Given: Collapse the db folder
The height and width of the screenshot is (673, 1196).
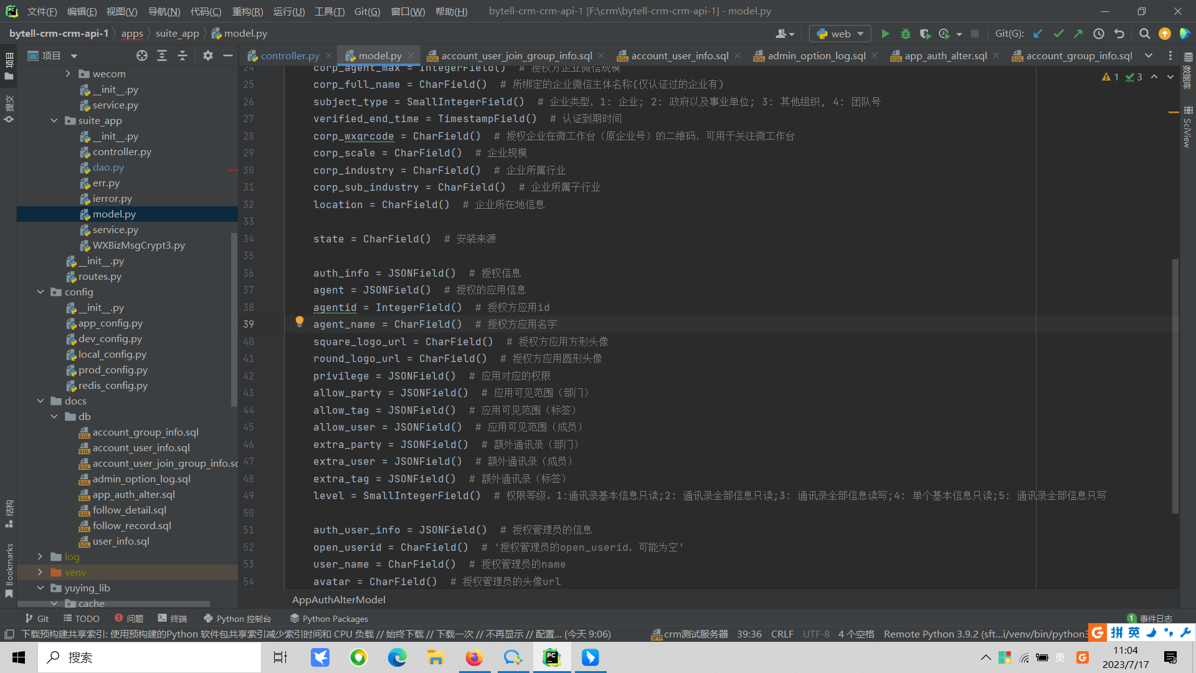Looking at the screenshot, I should click(54, 417).
